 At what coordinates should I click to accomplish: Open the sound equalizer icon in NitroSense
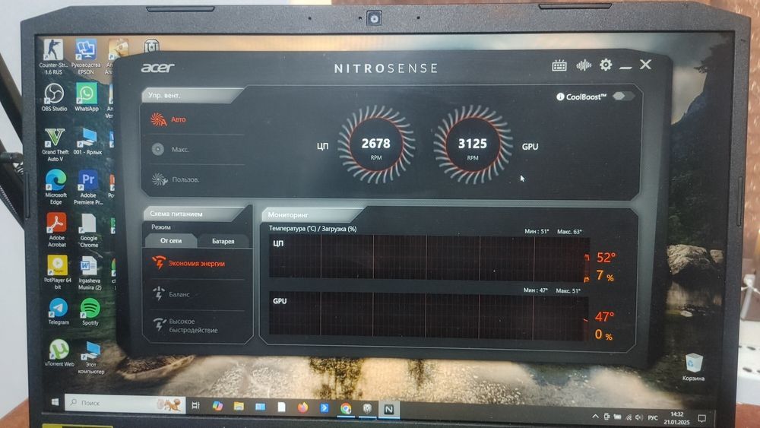[584, 65]
